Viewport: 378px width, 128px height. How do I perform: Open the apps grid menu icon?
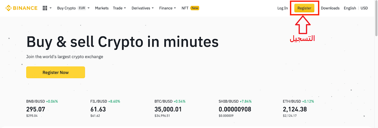(x=45, y=8)
